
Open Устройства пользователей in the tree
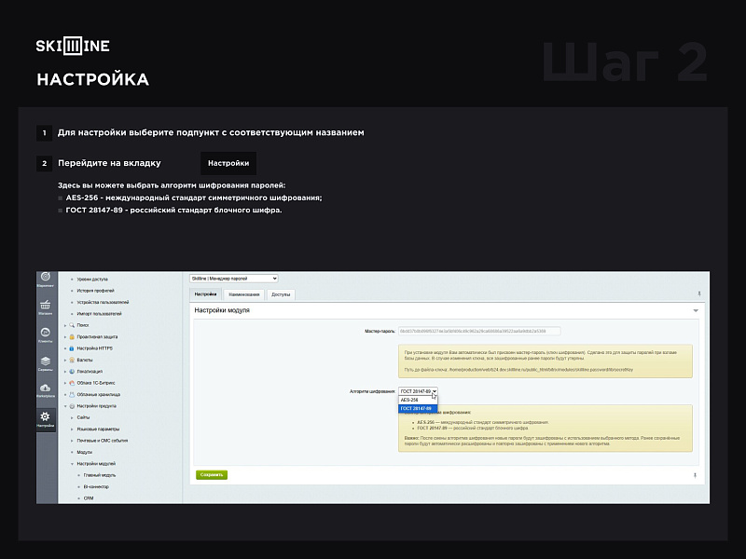[103, 302]
